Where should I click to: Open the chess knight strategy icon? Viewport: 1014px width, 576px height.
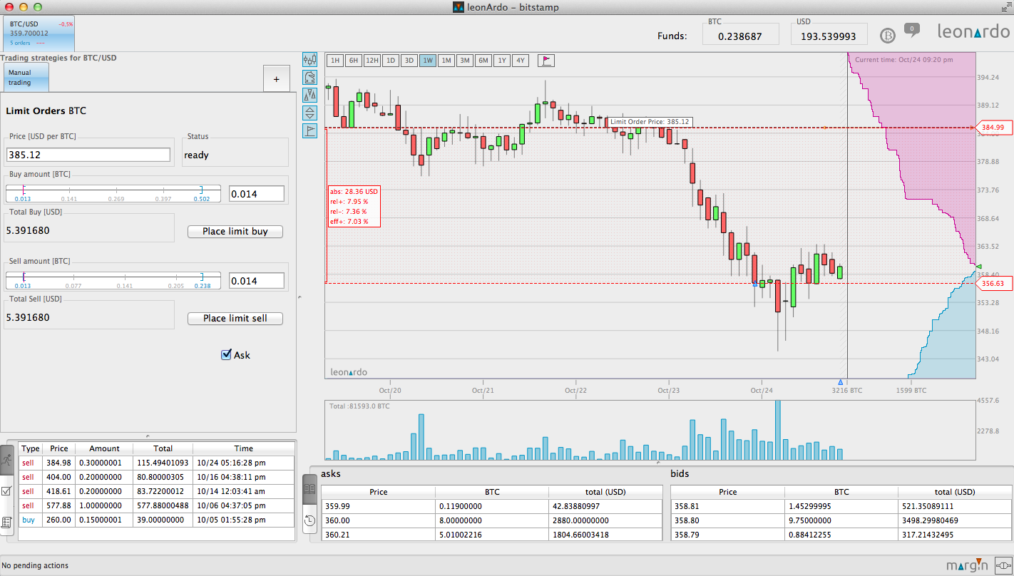point(309,77)
